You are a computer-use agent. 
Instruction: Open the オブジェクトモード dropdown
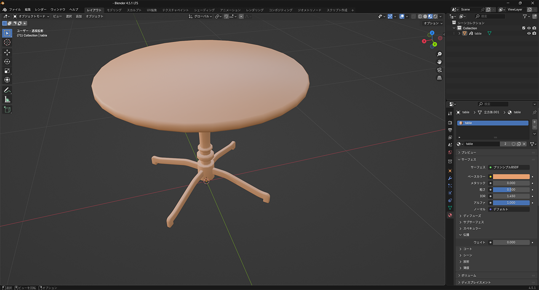tap(31, 16)
